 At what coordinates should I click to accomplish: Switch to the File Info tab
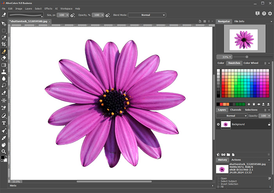pos(239,21)
